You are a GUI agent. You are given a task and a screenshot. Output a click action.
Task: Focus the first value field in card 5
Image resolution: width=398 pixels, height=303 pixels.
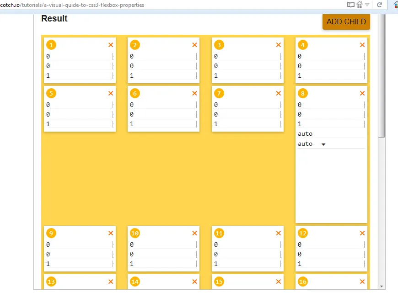80,105
